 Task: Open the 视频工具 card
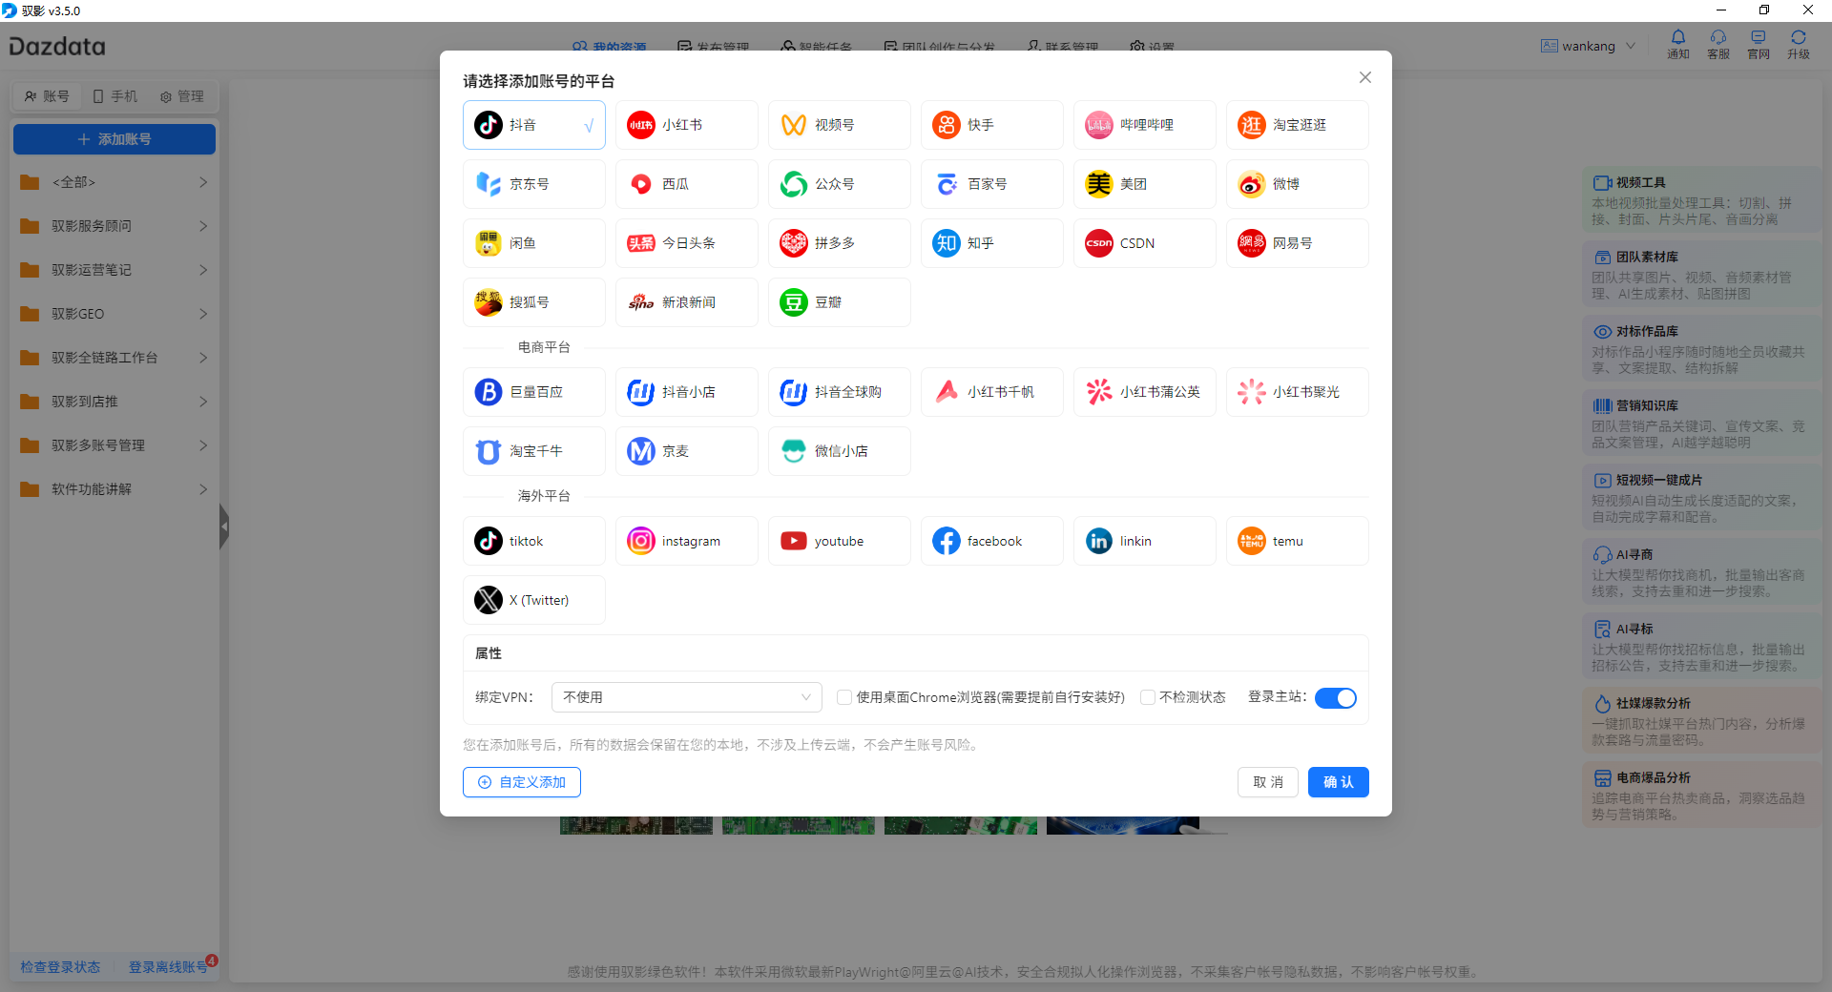(x=1702, y=200)
